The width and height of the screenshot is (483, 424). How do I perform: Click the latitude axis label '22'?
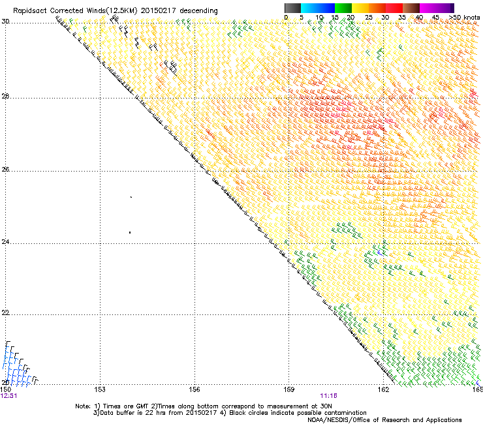5,312
